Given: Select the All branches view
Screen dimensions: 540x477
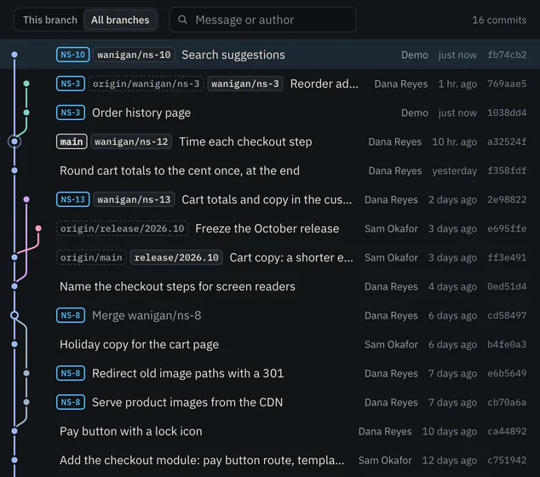Looking at the screenshot, I should [x=120, y=20].
